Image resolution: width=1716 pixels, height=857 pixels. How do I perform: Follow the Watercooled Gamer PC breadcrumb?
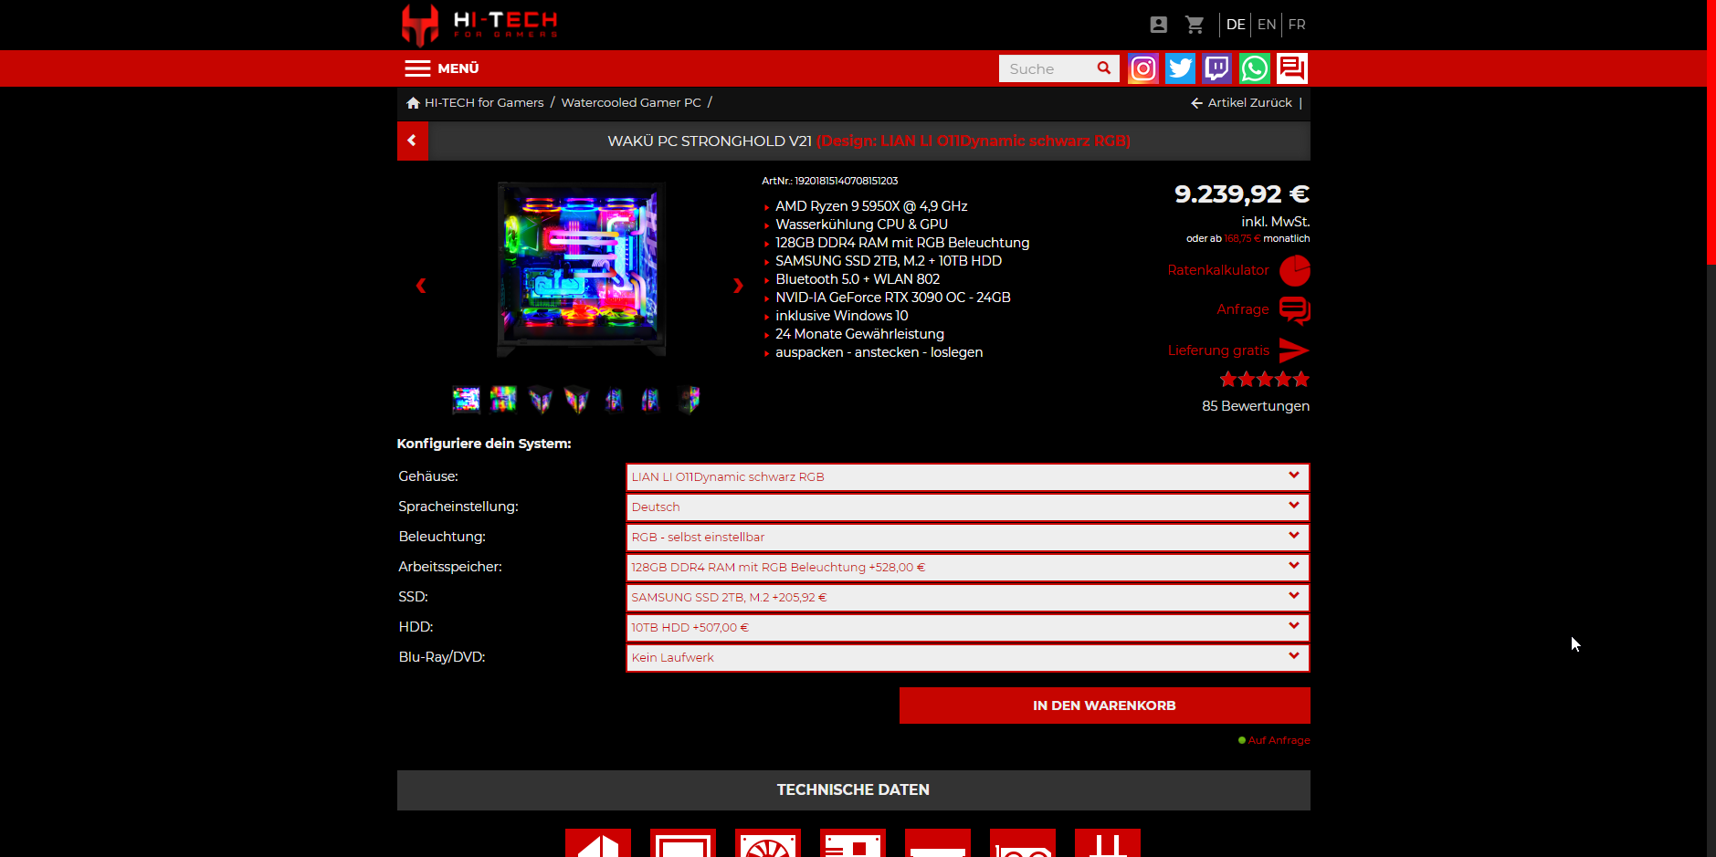point(631,103)
